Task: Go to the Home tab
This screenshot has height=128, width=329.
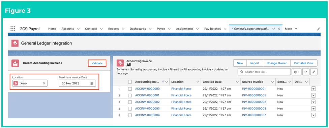Action: pos(52,29)
